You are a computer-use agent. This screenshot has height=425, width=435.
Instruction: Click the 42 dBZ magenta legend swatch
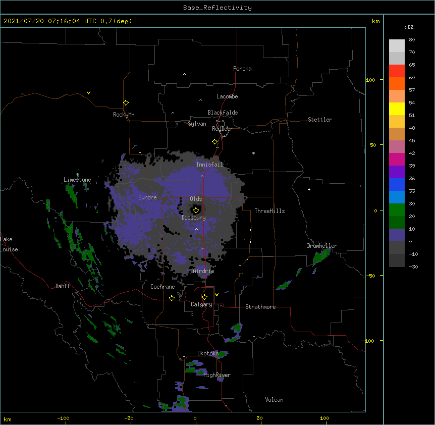[x=397, y=159]
